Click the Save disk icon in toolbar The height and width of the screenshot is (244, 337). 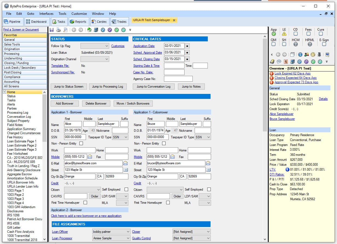point(52,30)
